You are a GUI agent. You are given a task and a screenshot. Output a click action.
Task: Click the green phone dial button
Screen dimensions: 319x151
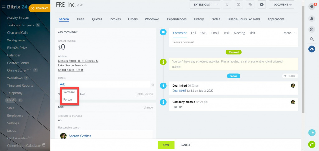click(312, 144)
